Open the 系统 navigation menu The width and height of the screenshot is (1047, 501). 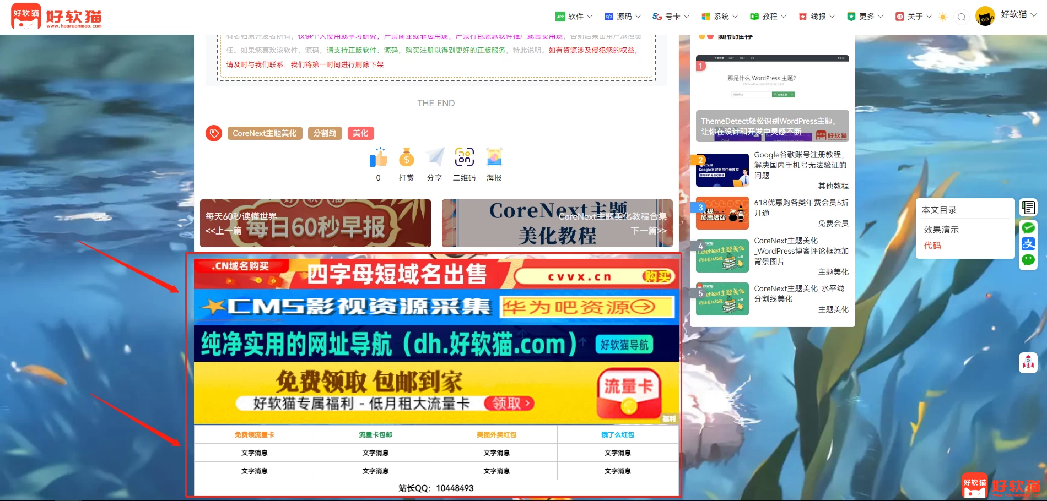720,17
